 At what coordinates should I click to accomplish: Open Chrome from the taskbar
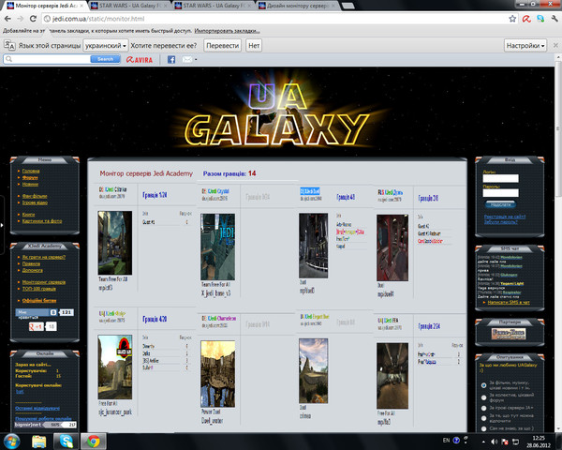click(93, 442)
